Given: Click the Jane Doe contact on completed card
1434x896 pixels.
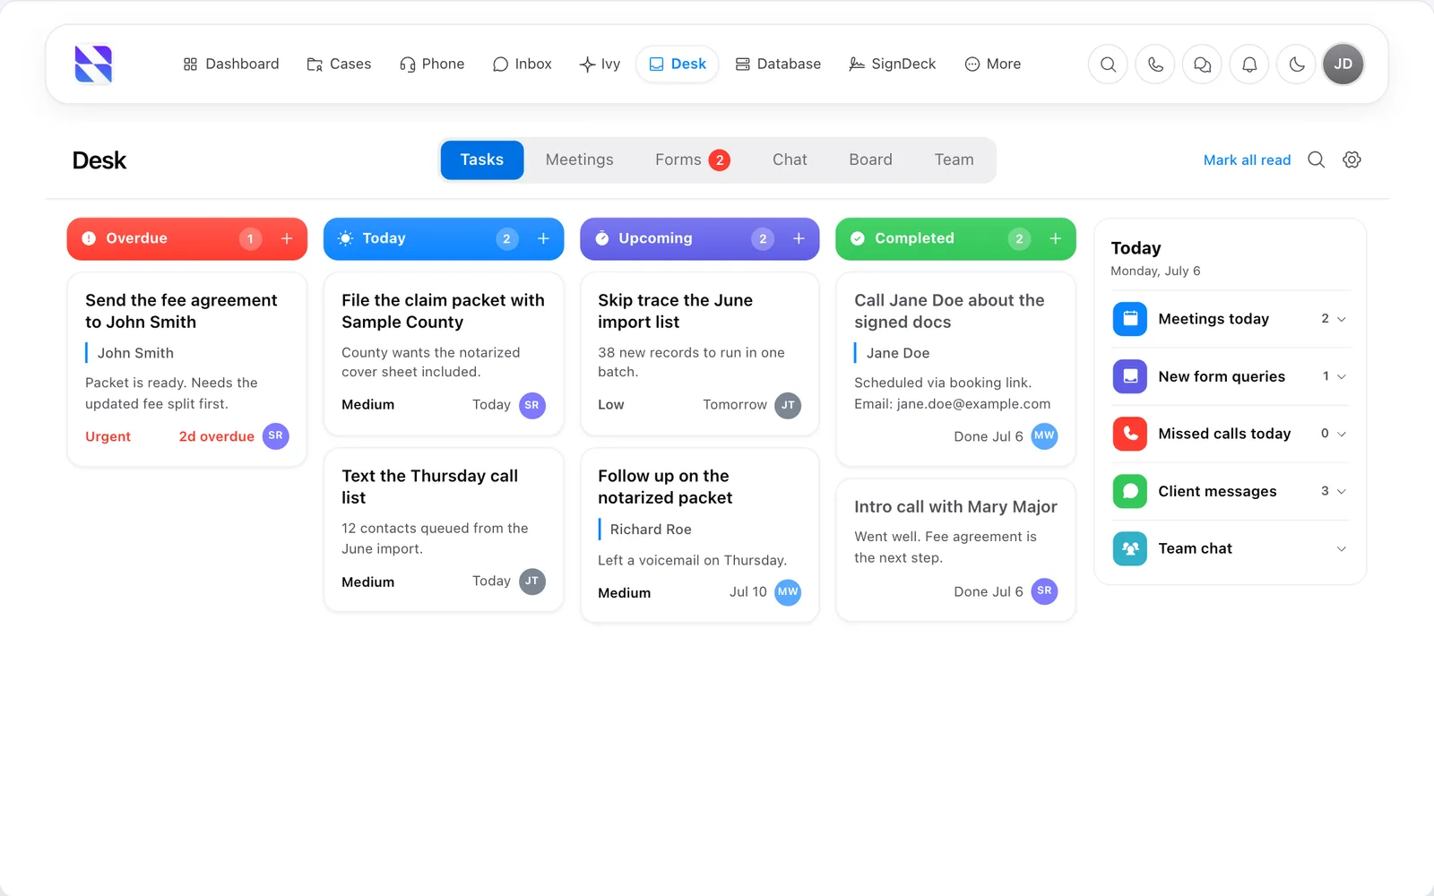Looking at the screenshot, I should pyautogui.click(x=898, y=353).
